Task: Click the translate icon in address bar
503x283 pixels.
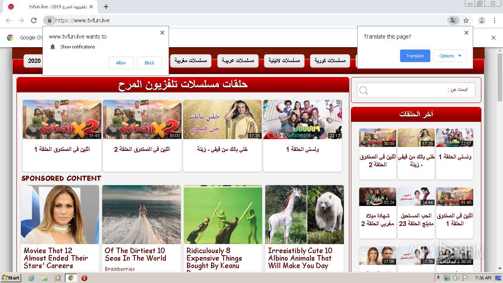Action: tap(453, 20)
